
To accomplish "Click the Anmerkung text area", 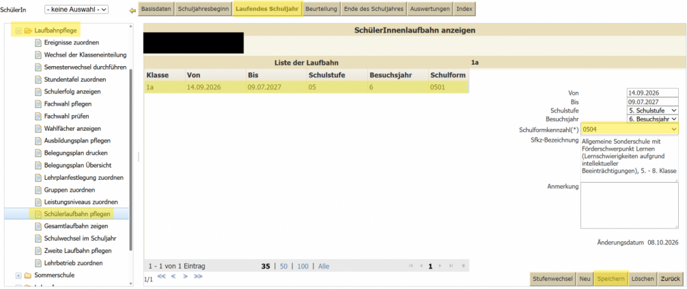I will tap(629, 205).
